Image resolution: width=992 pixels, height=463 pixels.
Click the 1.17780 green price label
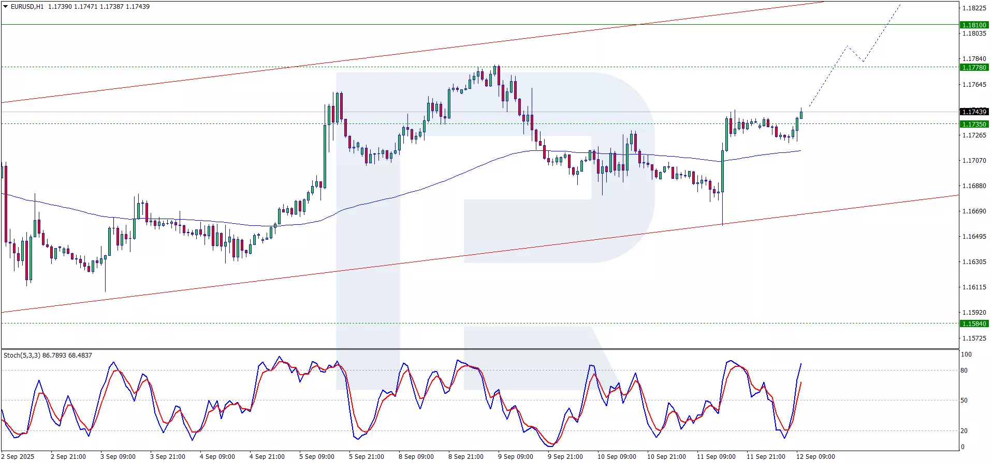974,67
